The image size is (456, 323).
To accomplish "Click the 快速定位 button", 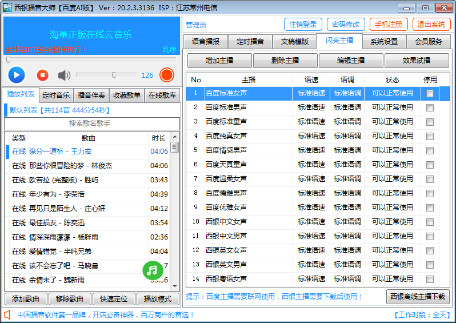I will (114, 299).
